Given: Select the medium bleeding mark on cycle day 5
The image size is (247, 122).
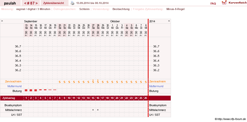Looking at the screenshot, I should pos(45,90).
